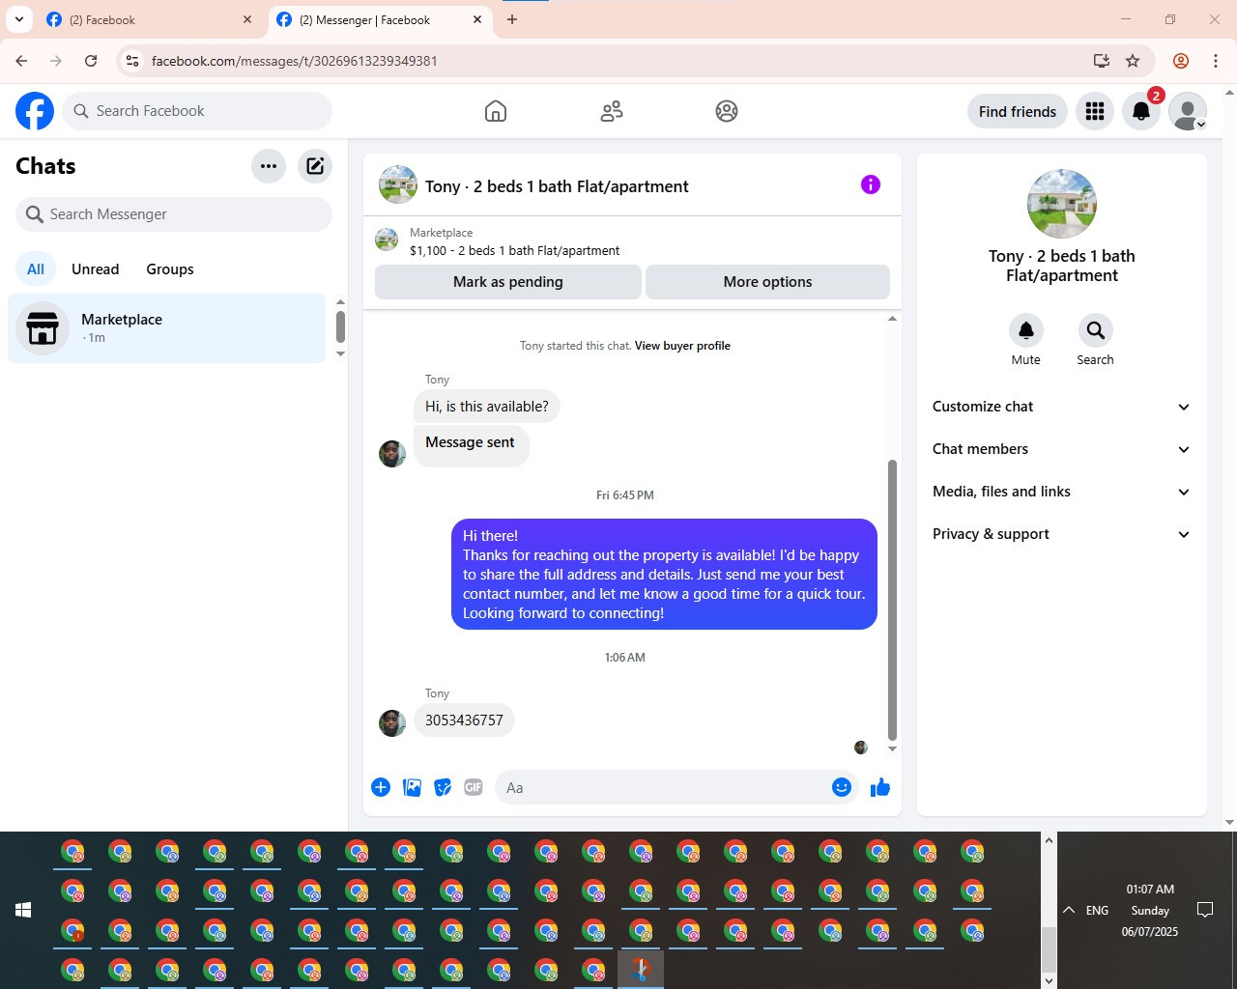Open the Chrome three-dot menu
The image size is (1237, 989).
(1216, 61)
